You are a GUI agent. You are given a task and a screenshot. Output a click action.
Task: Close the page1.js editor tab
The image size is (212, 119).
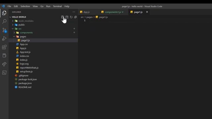tap(147, 12)
